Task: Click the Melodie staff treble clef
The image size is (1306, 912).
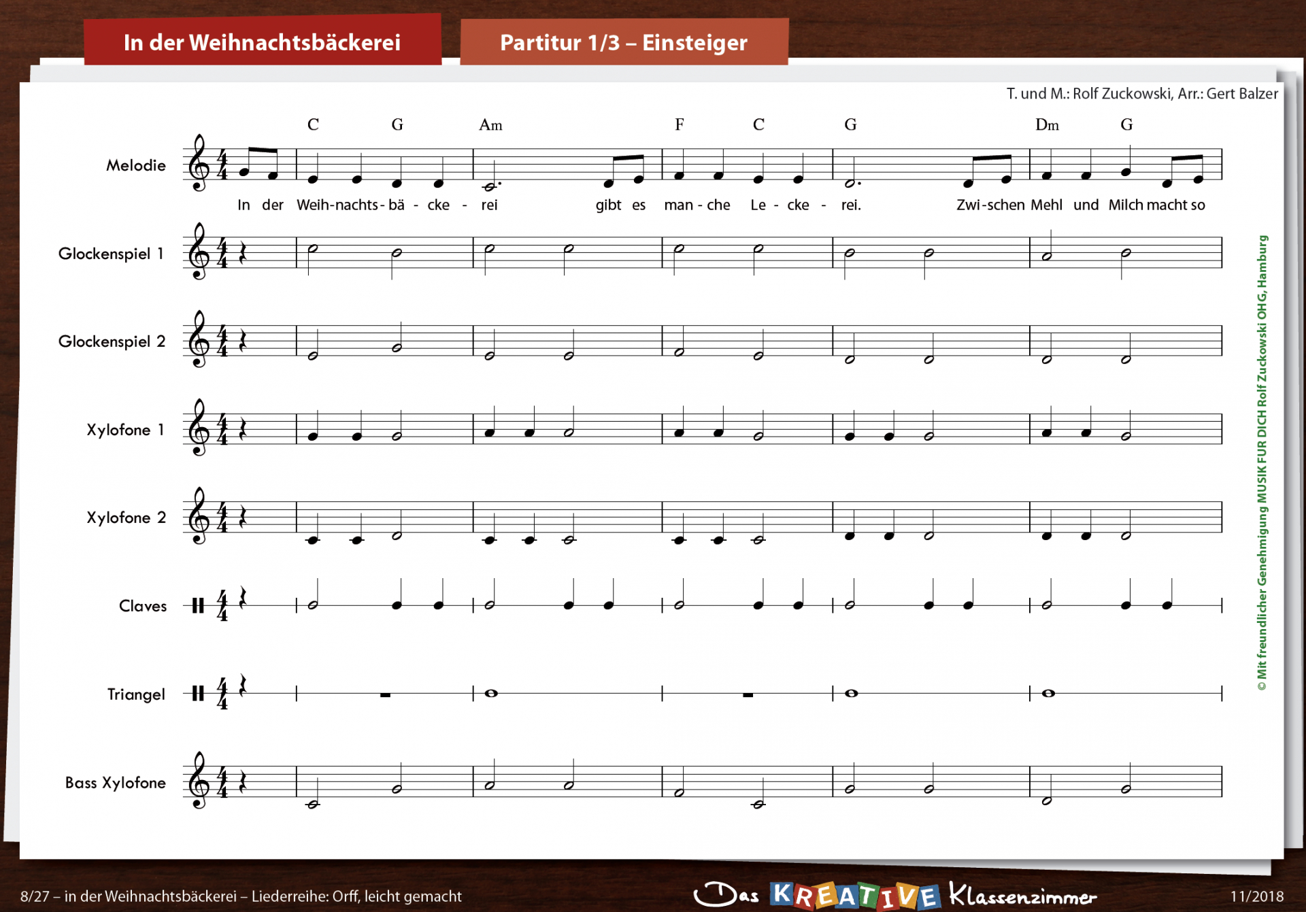Action: [199, 163]
